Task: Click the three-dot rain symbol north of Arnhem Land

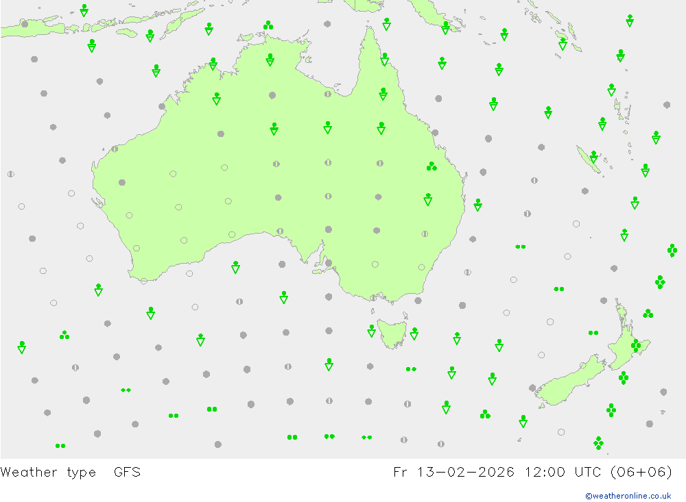Action: click(x=268, y=25)
